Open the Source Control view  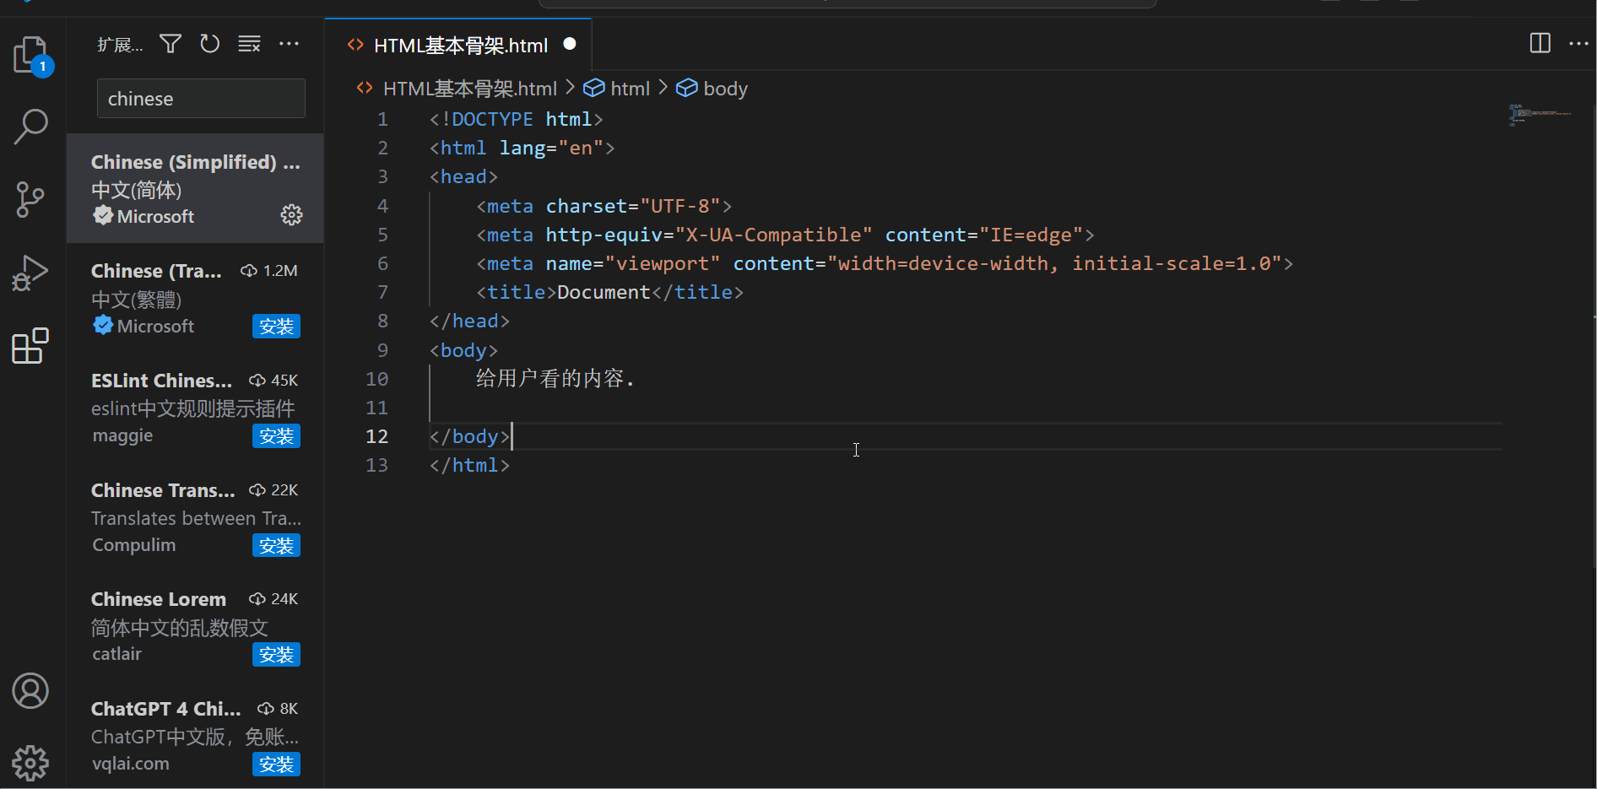coord(30,200)
